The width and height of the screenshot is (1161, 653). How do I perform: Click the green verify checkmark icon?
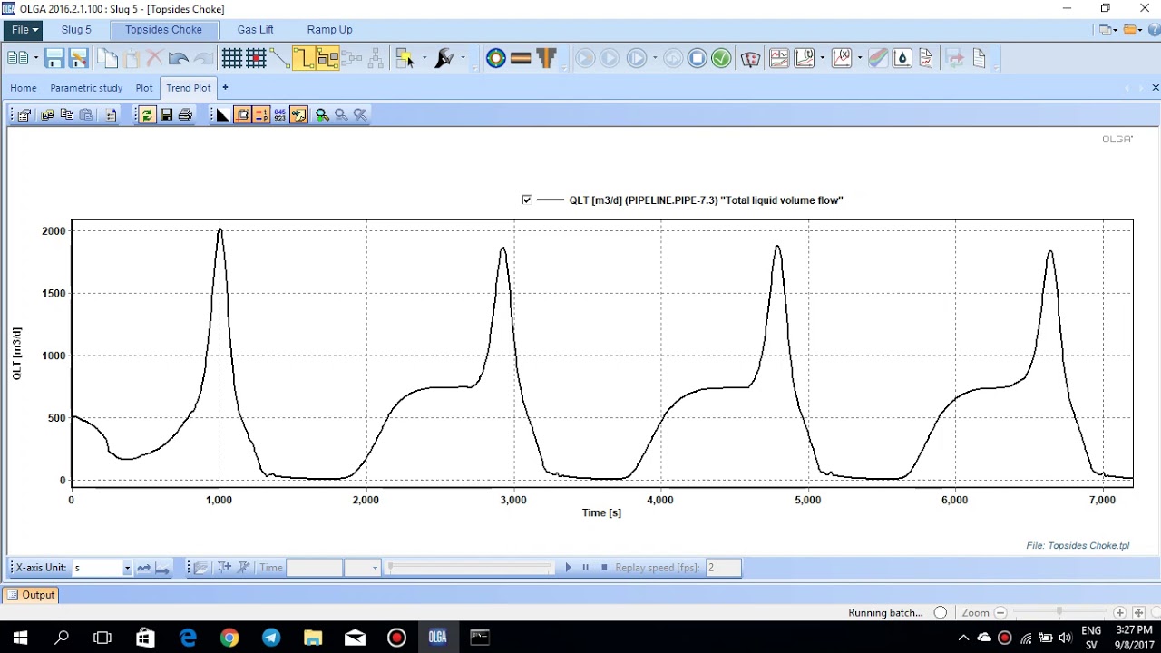[721, 59]
